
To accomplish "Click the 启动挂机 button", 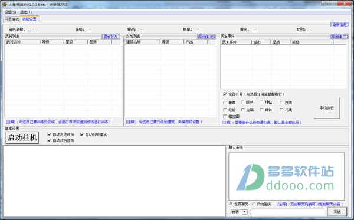I will click(22, 137).
